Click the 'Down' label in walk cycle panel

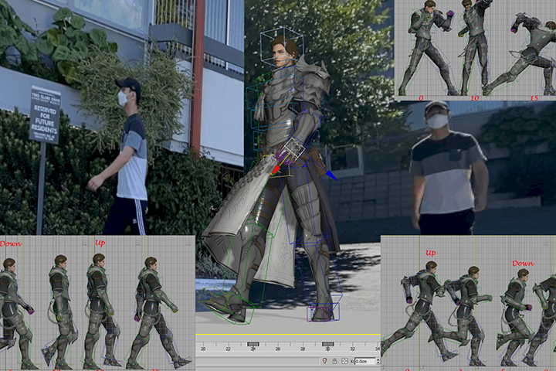[11, 244]
